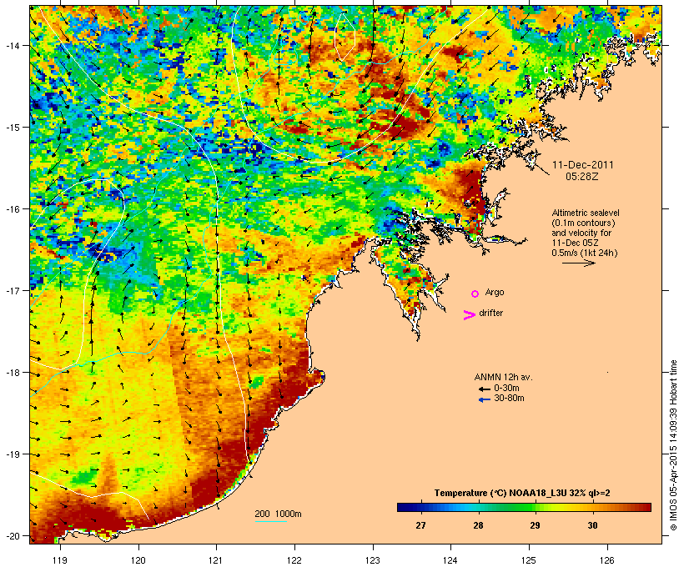Image resolution: width=684 pixels, height=567 pixels.
Task: Click the magenta Argo circle marker in legend
Action: pyautogui.click(x=475, y=294)
